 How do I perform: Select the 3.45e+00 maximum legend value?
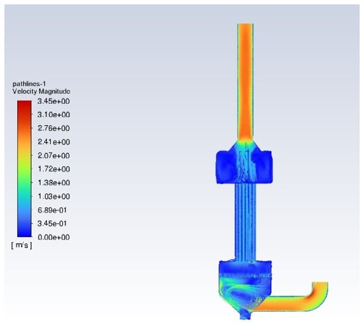(x=54, y=101)
